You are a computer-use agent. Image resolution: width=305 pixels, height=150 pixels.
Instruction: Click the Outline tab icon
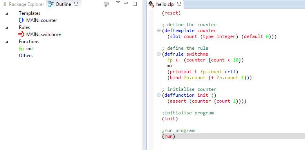point(51,4)
